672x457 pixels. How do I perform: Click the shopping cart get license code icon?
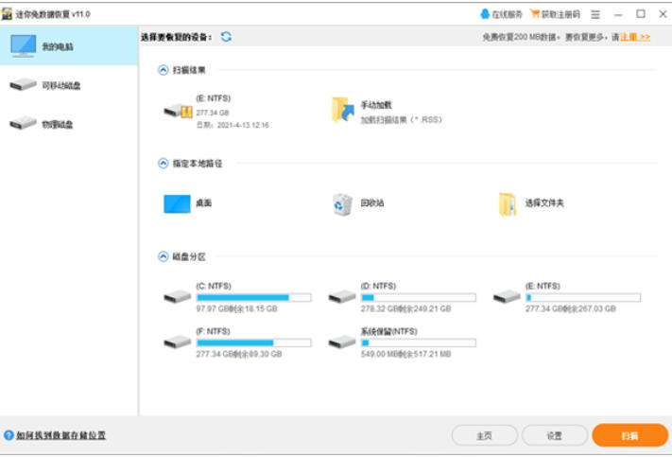[534, 14]
